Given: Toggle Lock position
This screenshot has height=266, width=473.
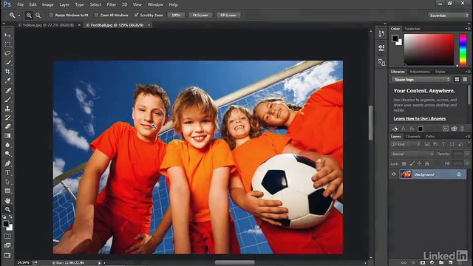Looking at the screenshot, I should 419,163.
